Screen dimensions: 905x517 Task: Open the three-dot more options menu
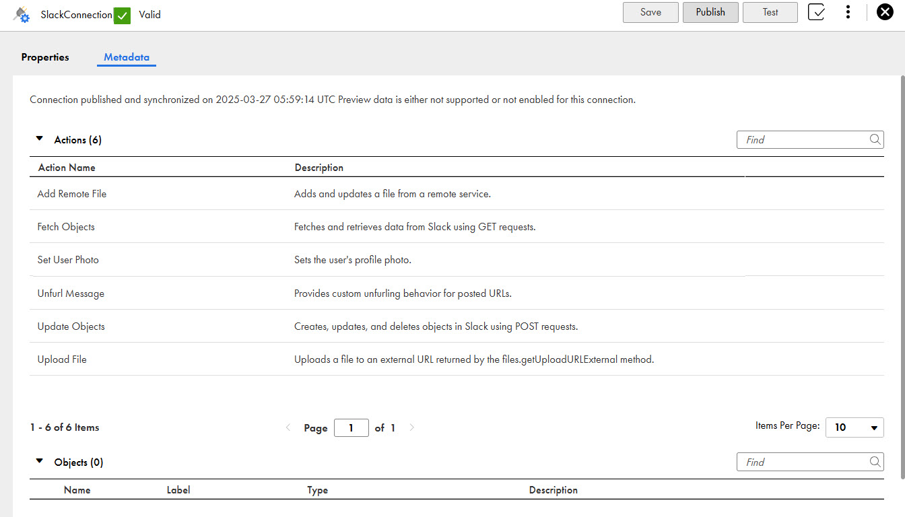[848, 12]
